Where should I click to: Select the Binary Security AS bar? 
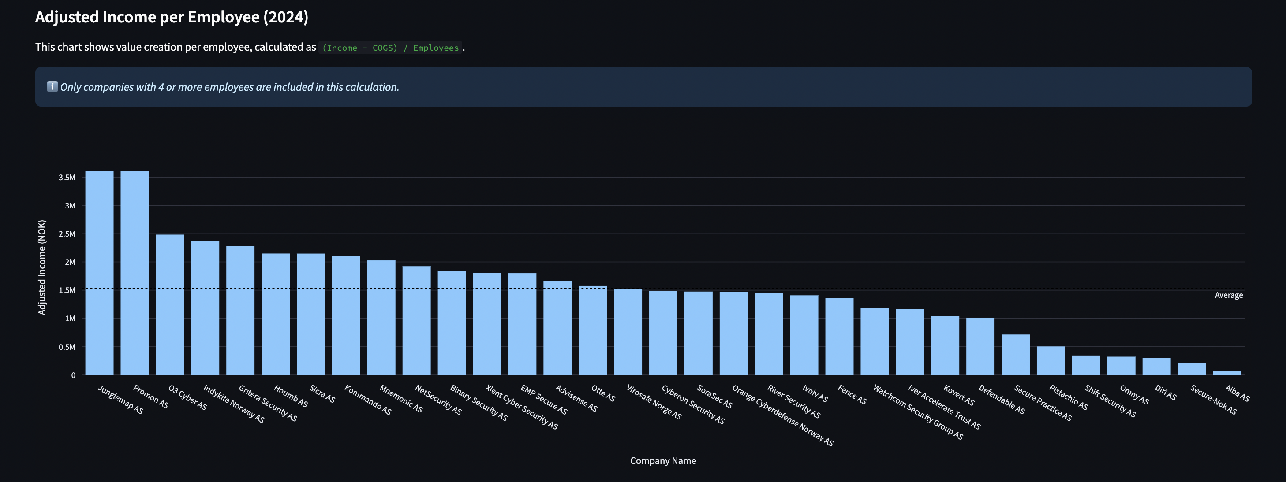(452, 323)
